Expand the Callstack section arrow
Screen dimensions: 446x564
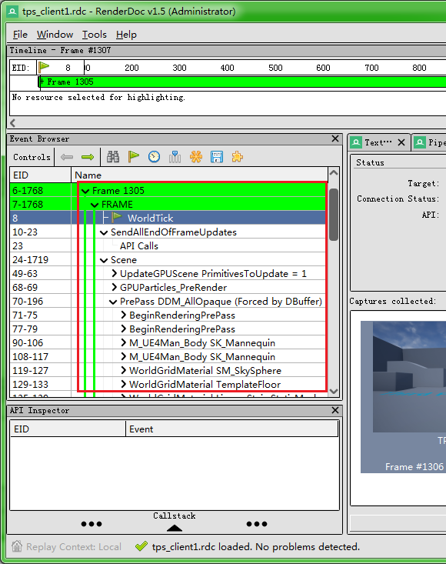pos(175,528)
